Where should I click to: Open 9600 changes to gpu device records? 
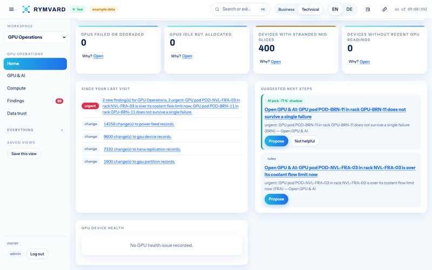pyautogui.click(x=138, y=137)
